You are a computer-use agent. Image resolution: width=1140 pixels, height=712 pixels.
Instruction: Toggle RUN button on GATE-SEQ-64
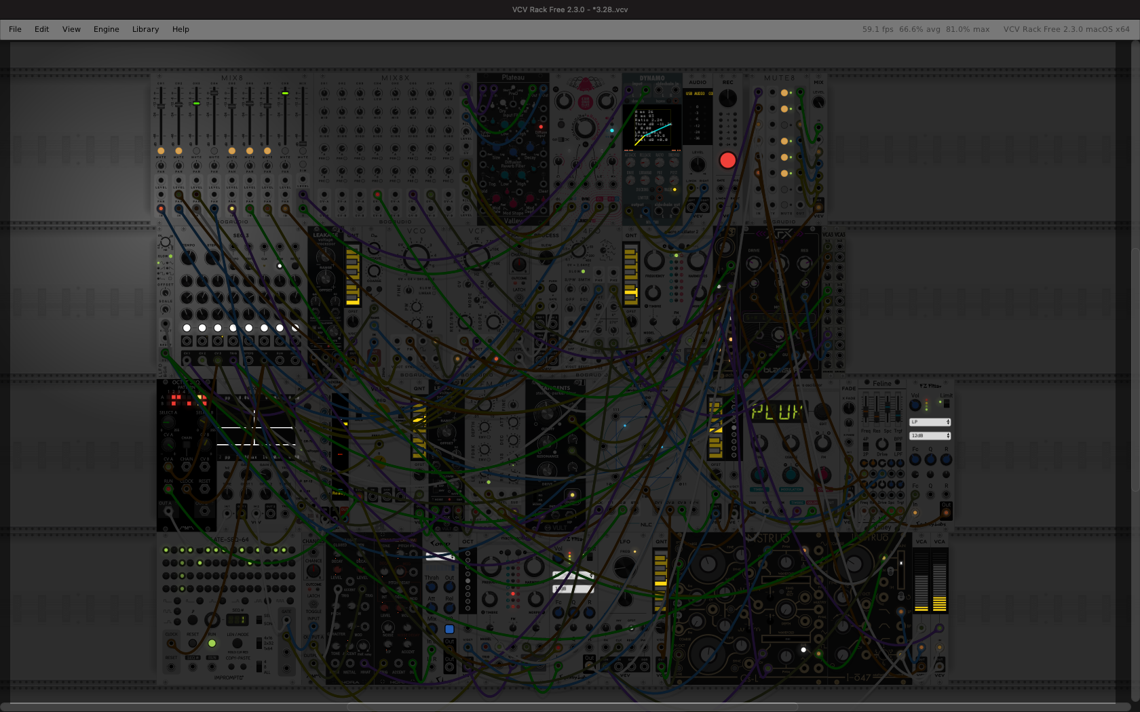click(212, 643)
